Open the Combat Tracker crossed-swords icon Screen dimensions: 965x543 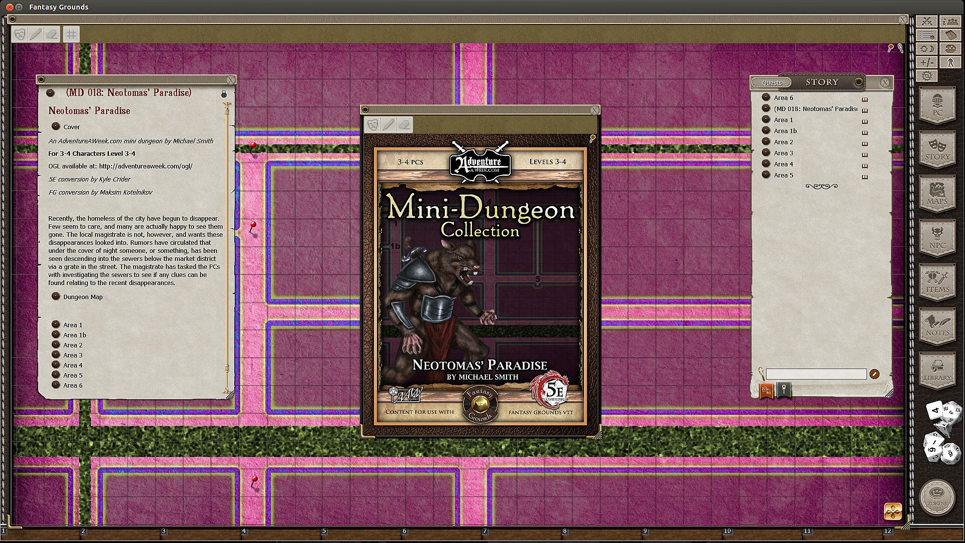[927, 22]
